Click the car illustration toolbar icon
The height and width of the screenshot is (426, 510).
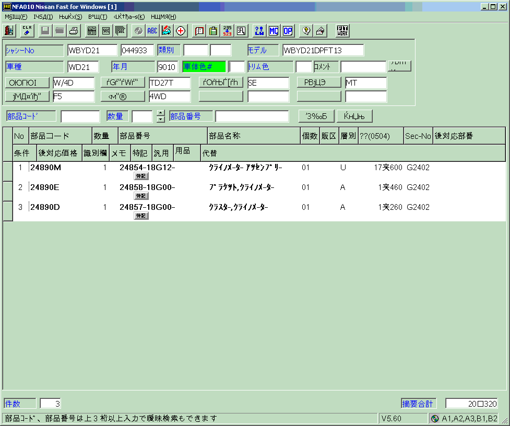tap(166, 31)
